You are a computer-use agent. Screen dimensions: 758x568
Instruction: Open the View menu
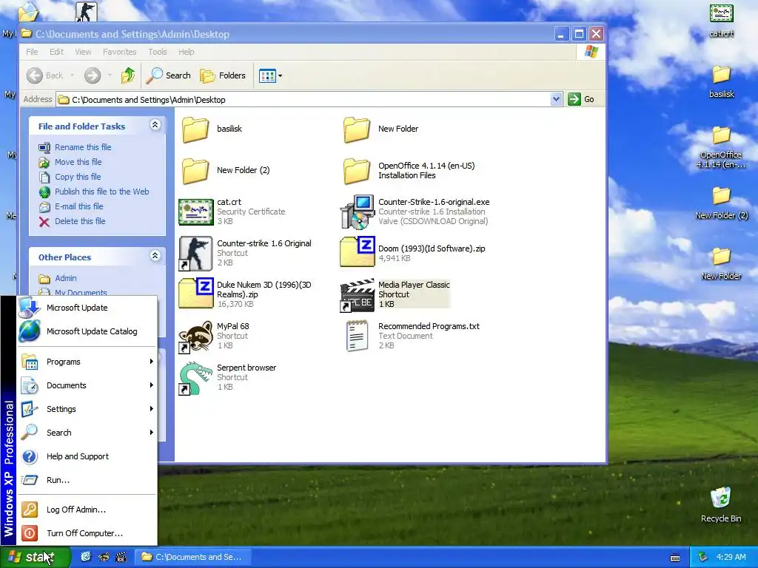click(x=83, y=52)
